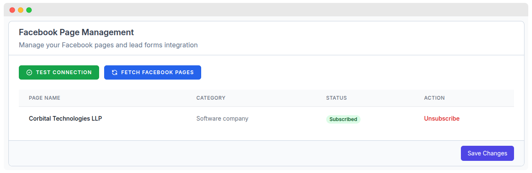Maximize the window with the green button

coord(29,10)
